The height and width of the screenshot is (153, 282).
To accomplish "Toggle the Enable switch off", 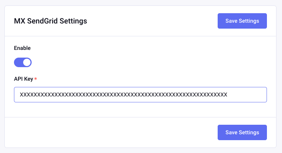I will (23, 62).
